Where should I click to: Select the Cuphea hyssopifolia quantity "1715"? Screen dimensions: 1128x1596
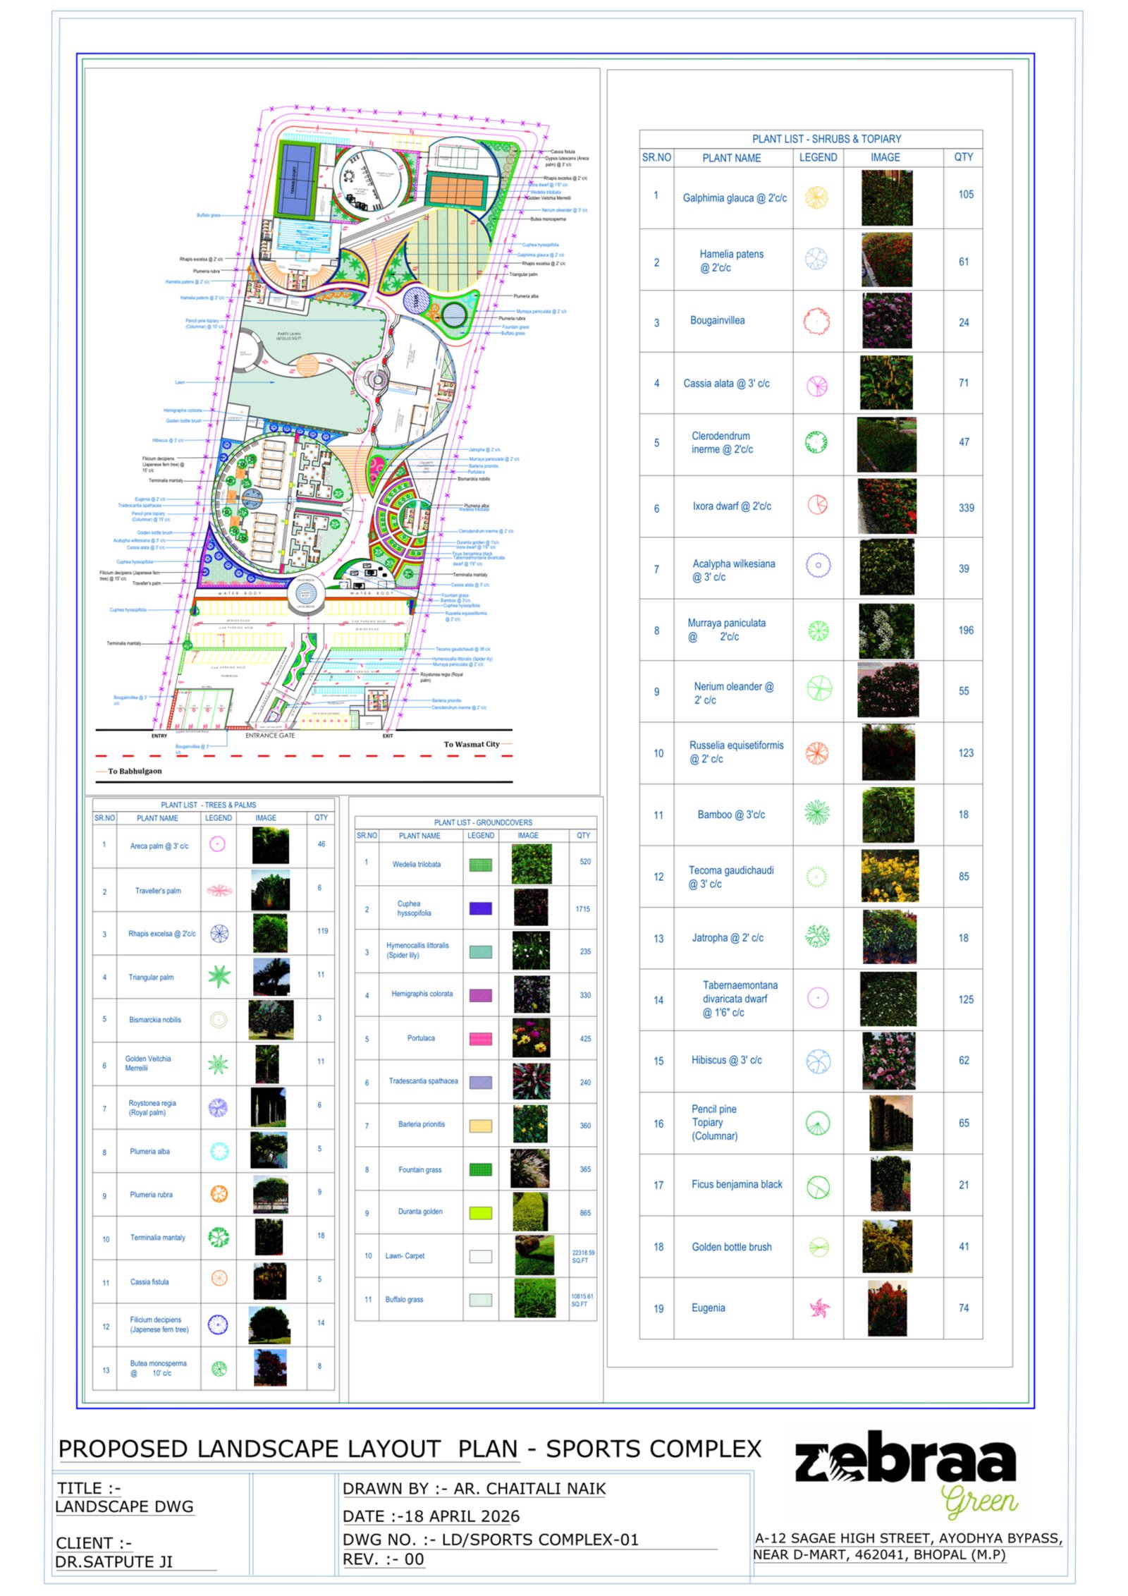pos(582,909)
